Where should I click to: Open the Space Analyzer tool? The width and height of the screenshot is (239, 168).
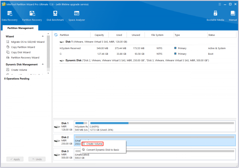coord(77,16)
